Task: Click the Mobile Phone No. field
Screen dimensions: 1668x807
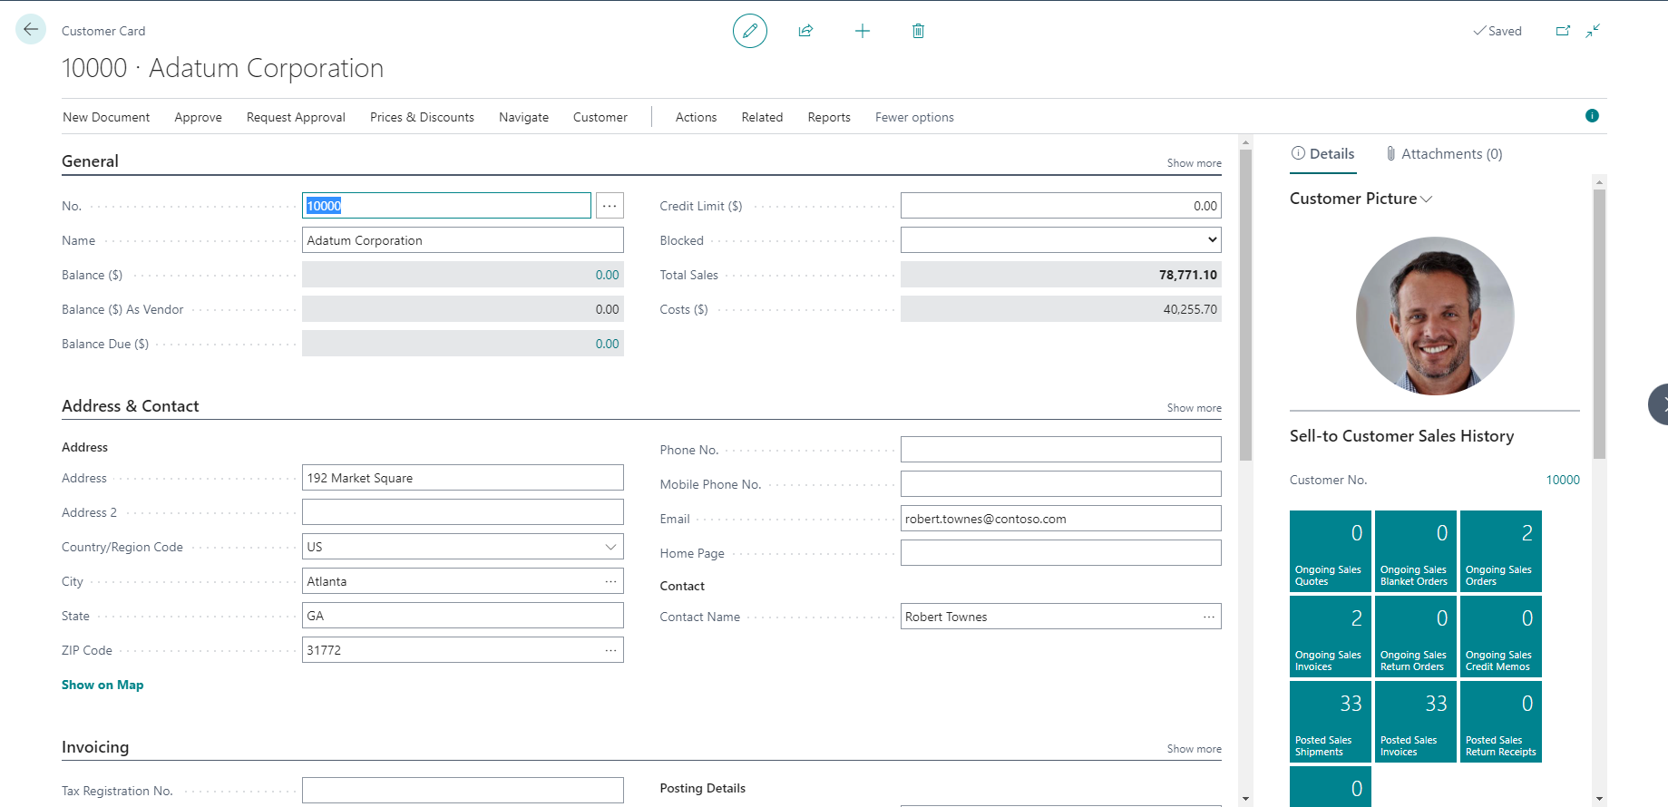Action: pos(1060,484)
